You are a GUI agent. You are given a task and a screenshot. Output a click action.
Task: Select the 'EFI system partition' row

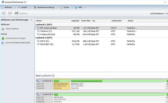pos(101,28)
